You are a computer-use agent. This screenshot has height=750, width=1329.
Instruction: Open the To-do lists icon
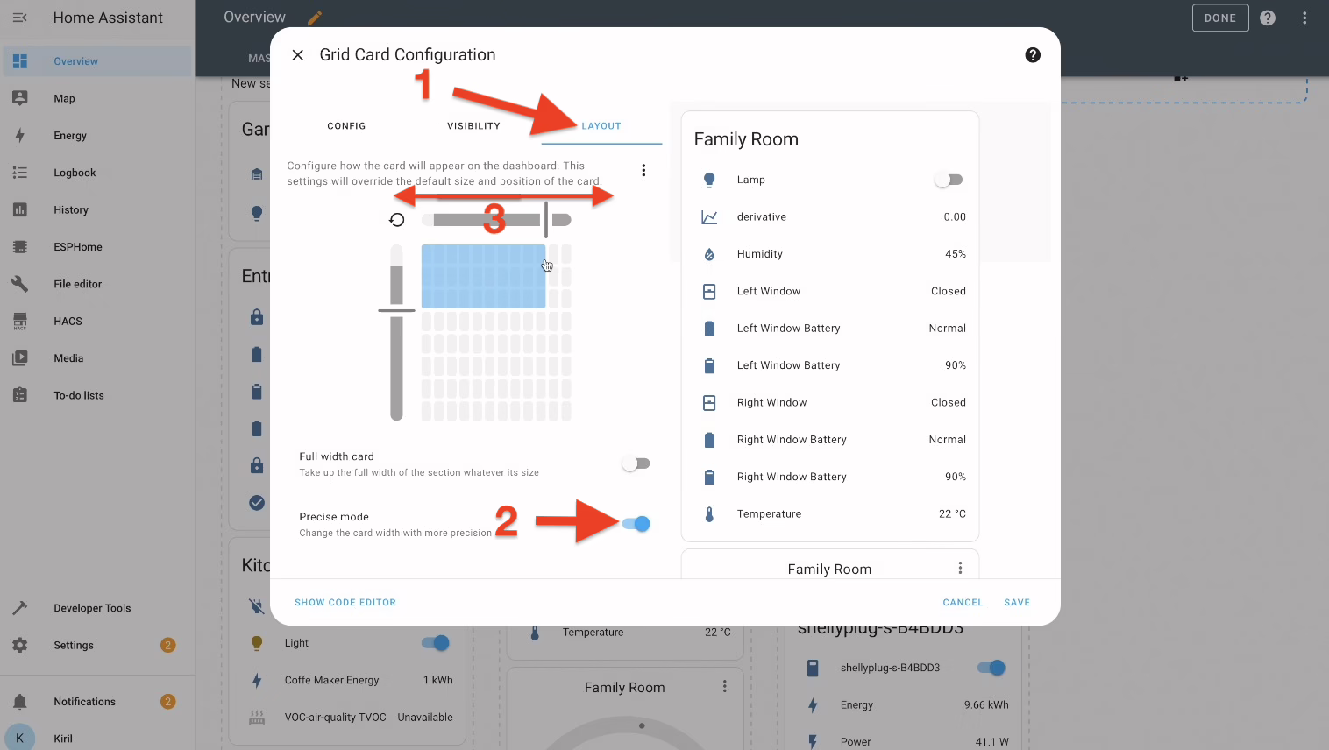point(20,395)
